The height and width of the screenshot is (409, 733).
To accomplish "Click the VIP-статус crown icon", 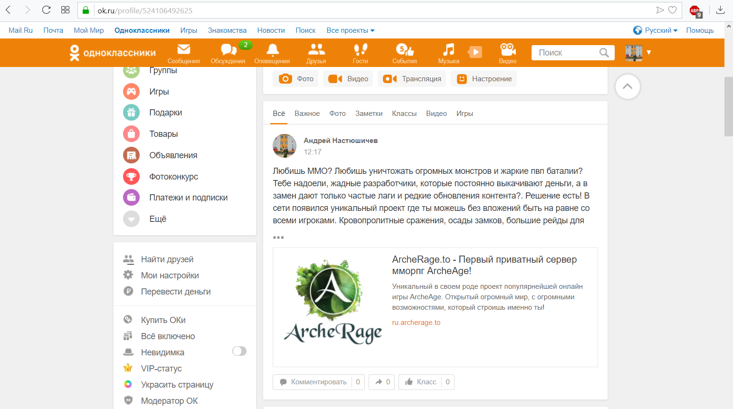I will click(128, 368).
